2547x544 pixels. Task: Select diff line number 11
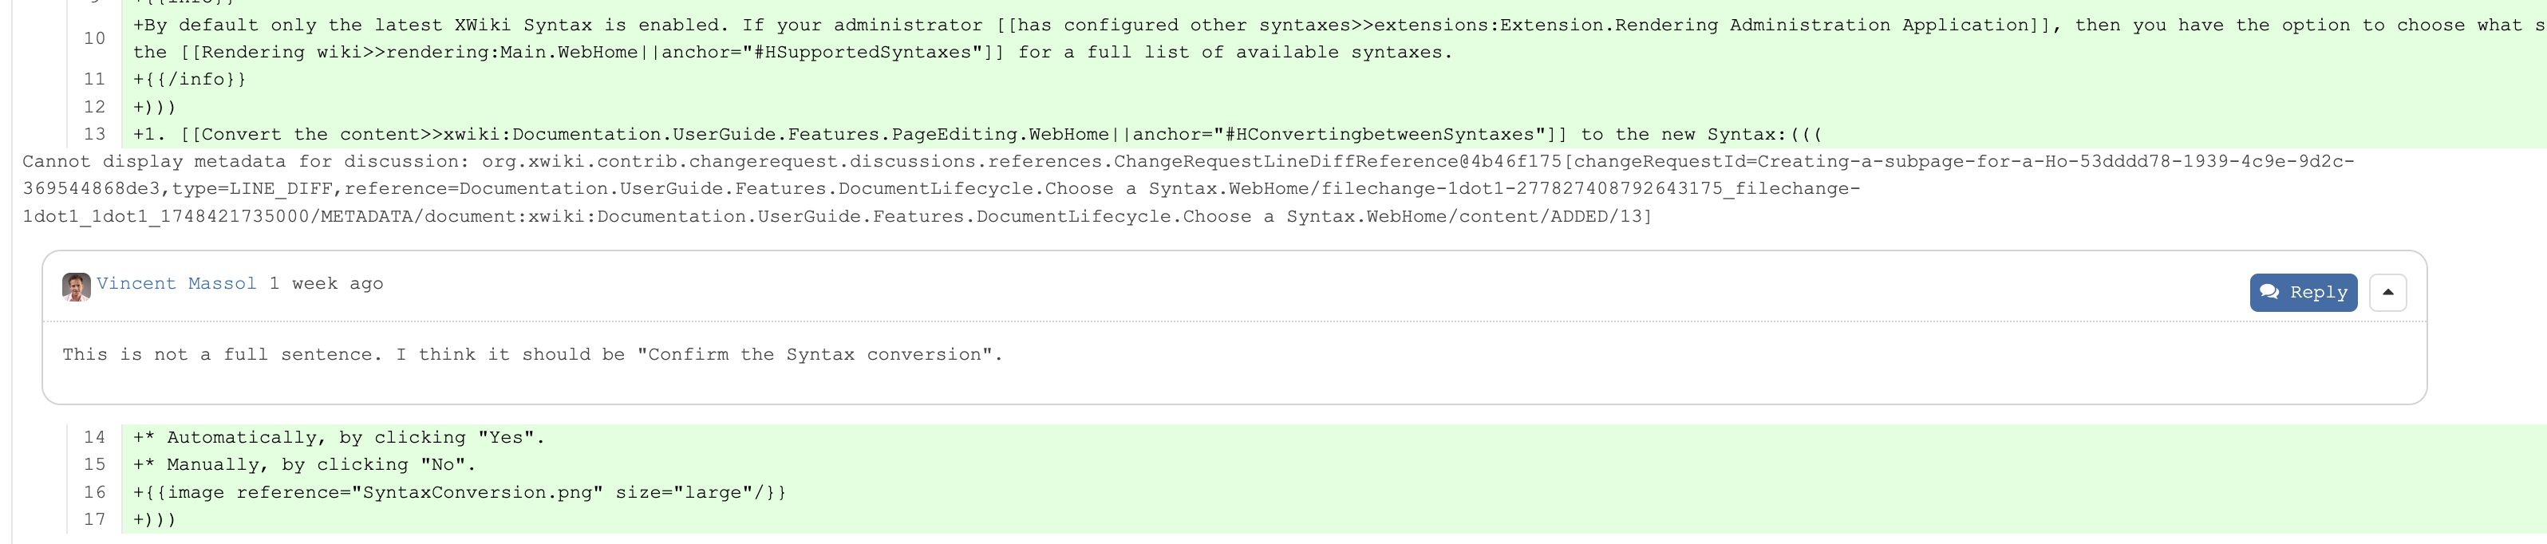tap(94, 79)
